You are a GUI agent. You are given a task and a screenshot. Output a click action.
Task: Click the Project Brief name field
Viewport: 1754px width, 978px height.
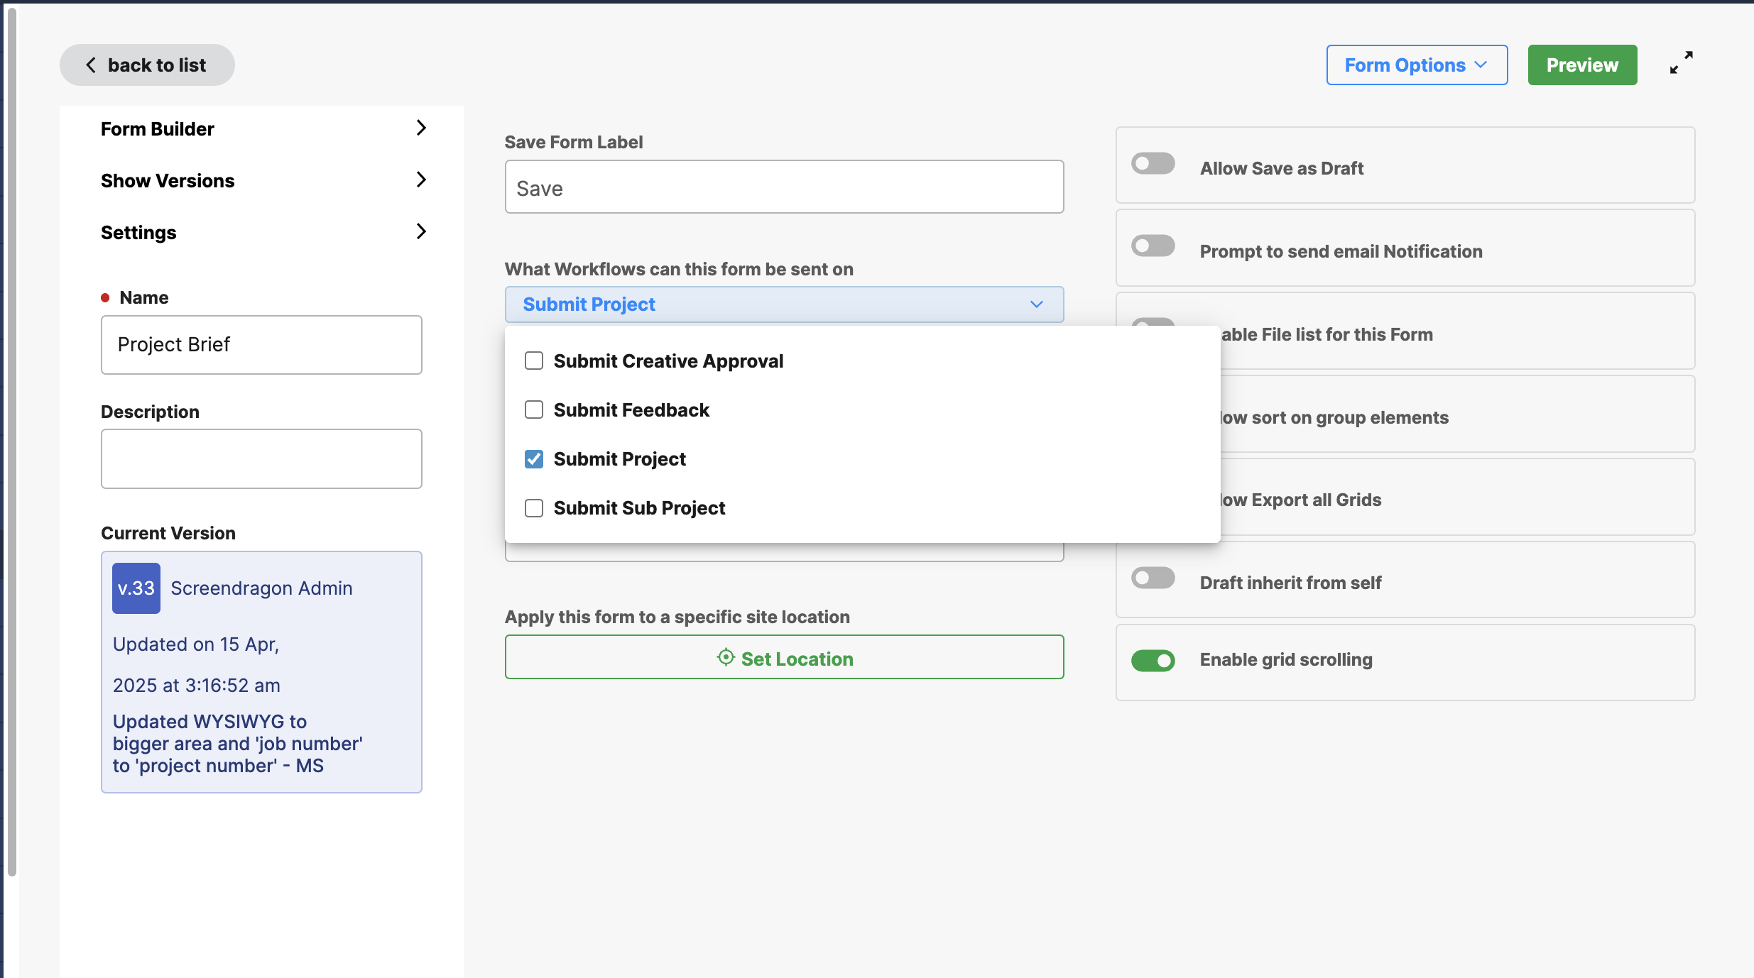pos(261,345)
